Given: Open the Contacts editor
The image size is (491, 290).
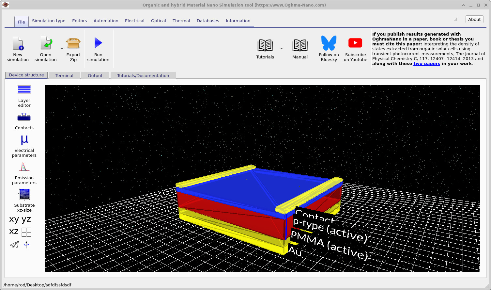Looking at the screenshot, I should (x=24, y=118).
